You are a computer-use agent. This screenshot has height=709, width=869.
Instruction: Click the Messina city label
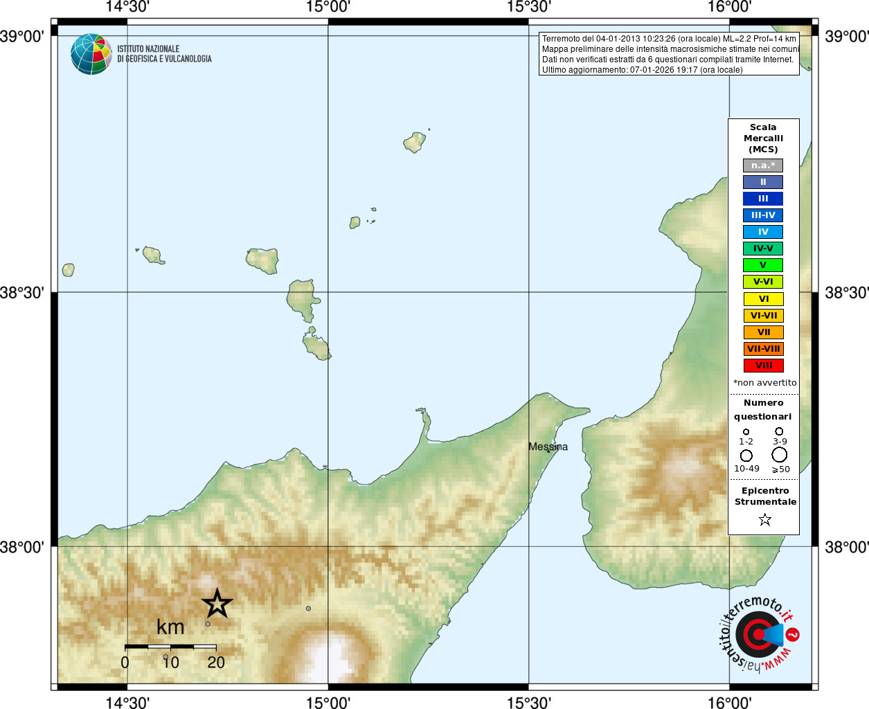tap(548, 447)
